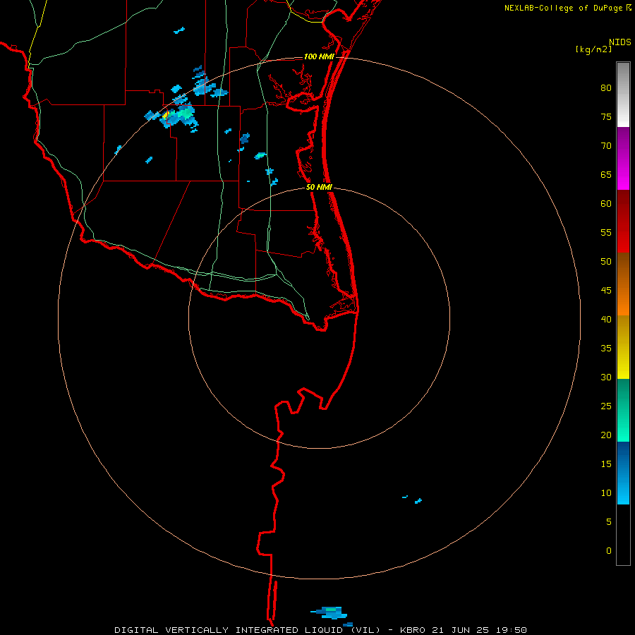This screenshot has height=635, width=635.
Task: Click the legend value 20
Action: coord(606,435)
